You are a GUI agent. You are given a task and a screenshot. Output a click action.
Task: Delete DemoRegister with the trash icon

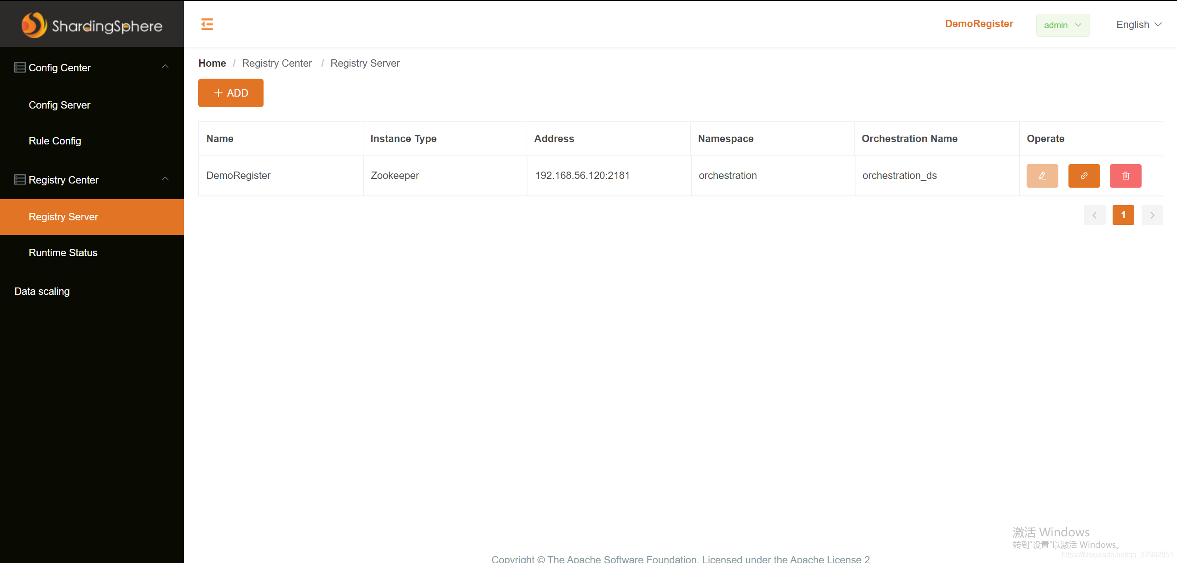coord(1125,176)
